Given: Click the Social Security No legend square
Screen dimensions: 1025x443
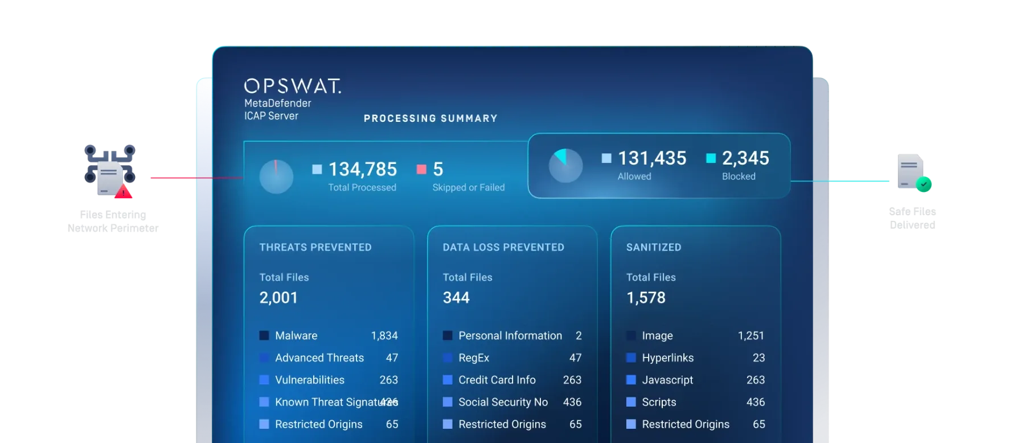Looking at the screenshot, I should 448,402.
